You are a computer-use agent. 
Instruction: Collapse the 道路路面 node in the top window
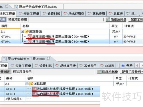(22, 31)
